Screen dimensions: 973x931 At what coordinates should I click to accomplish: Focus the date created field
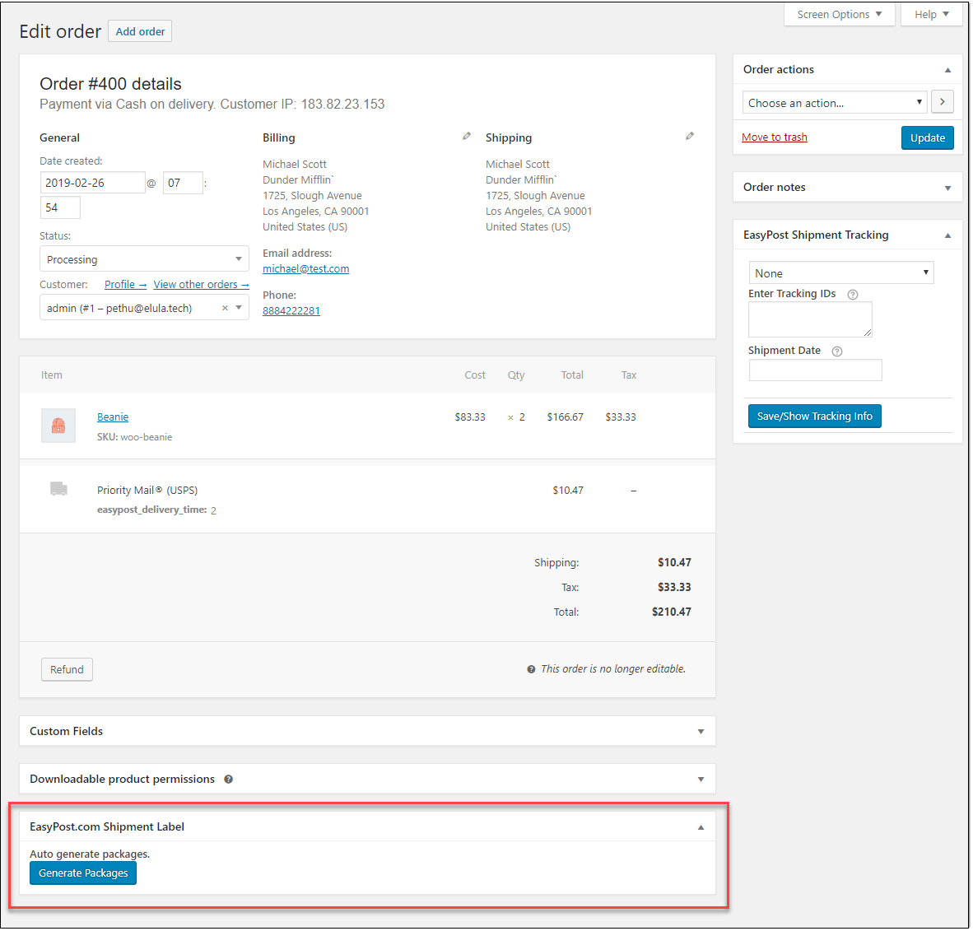[x=92, y=183]
